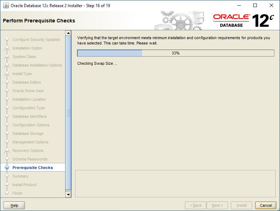
Task: Select Database Edition step
Action: click(x=27, y=82)
